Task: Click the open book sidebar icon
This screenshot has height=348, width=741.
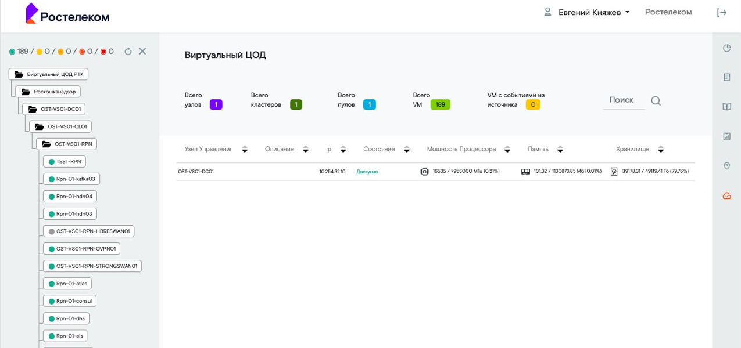Action: (x=726, y=107)
